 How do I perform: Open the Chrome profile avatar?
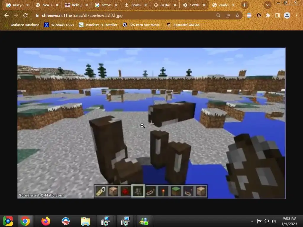point(287,15)
